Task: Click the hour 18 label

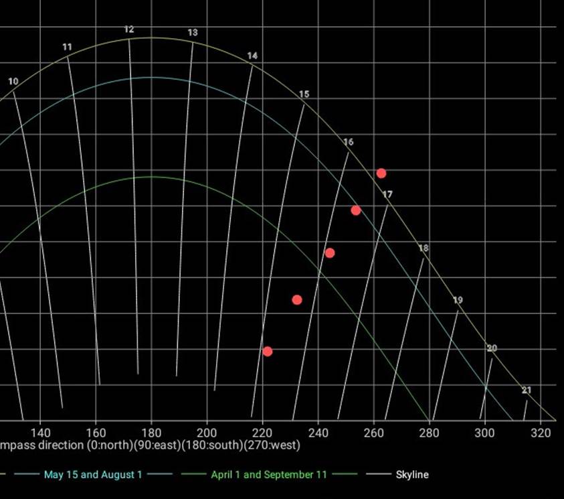Action: pyautogui.click(x=423, y=248)
